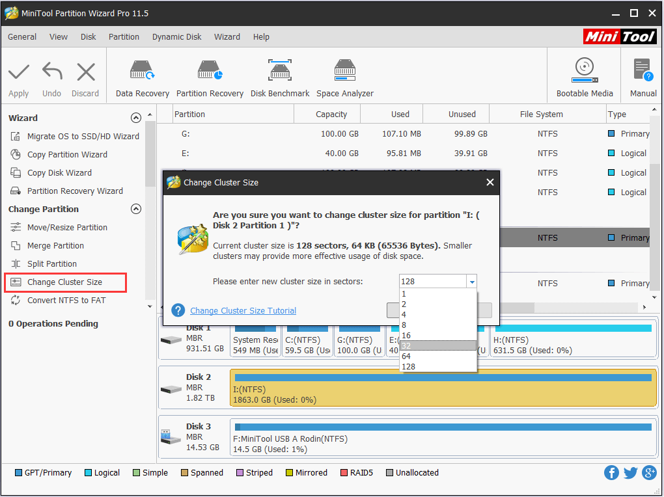
Task: Launch Copy Partition Wizard
Action: click(59, 155)
